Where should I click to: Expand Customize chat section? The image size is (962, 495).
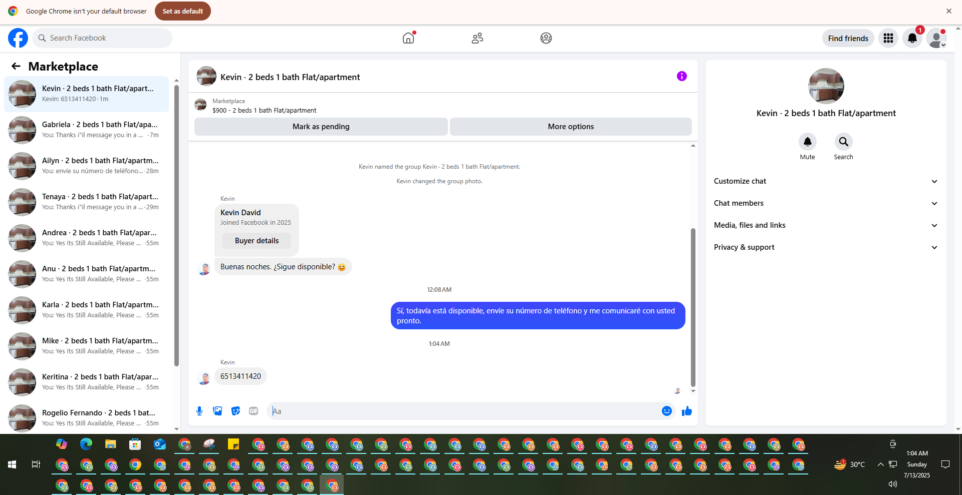click(826, 181)
